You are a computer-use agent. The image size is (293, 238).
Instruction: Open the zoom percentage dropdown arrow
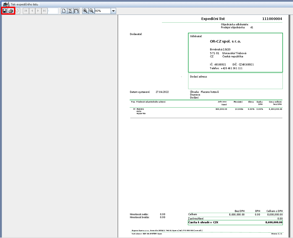(113, 11)
